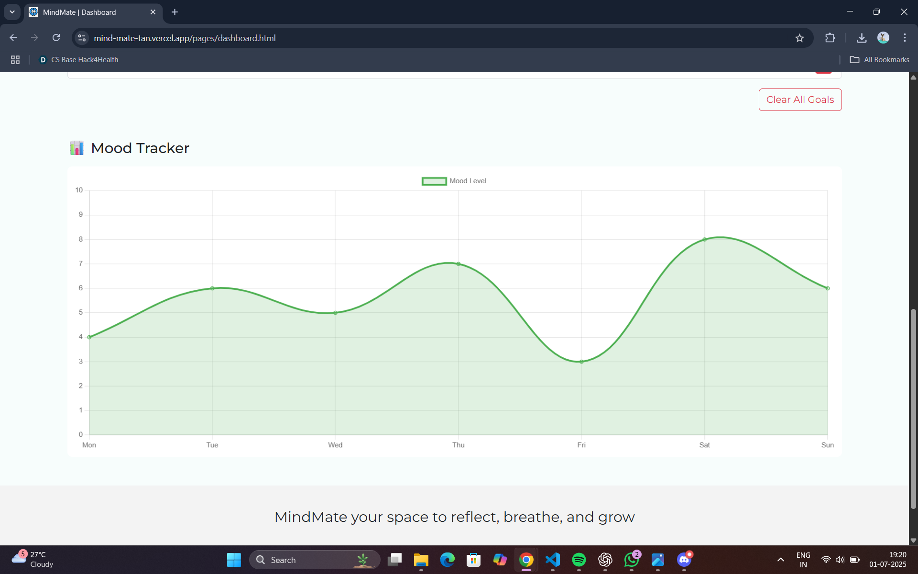Viewport: 918px width, 574px height.
Task: Open a new browser tab
Action: (175, 12)
